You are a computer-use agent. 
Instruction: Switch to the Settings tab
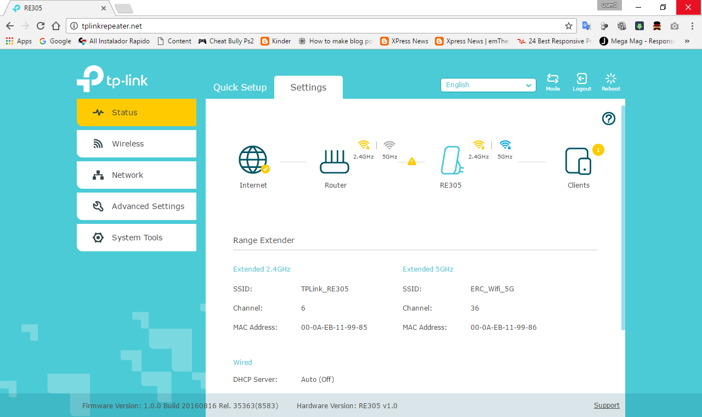tap(308, 87)
